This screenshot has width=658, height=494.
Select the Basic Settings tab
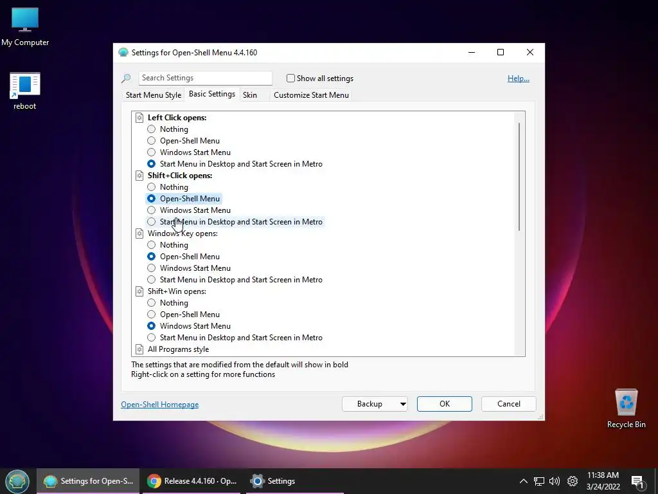click(212, 94)
